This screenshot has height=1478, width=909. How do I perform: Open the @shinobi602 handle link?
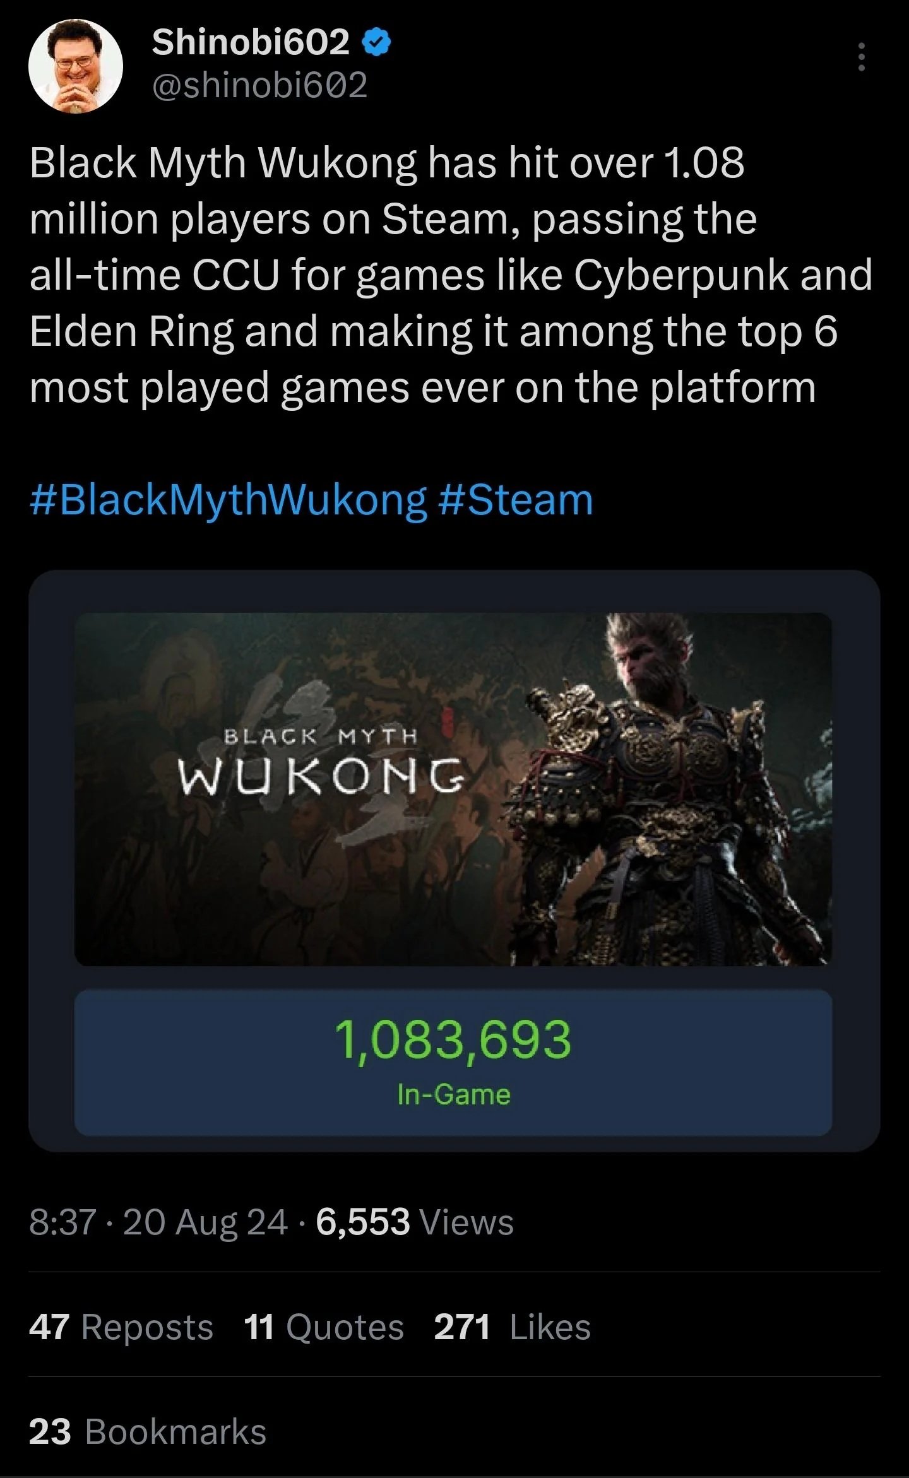tap(259, 85)
